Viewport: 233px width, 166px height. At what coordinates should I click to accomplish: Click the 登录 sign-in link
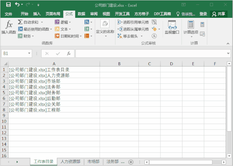[x=203, y=14]
